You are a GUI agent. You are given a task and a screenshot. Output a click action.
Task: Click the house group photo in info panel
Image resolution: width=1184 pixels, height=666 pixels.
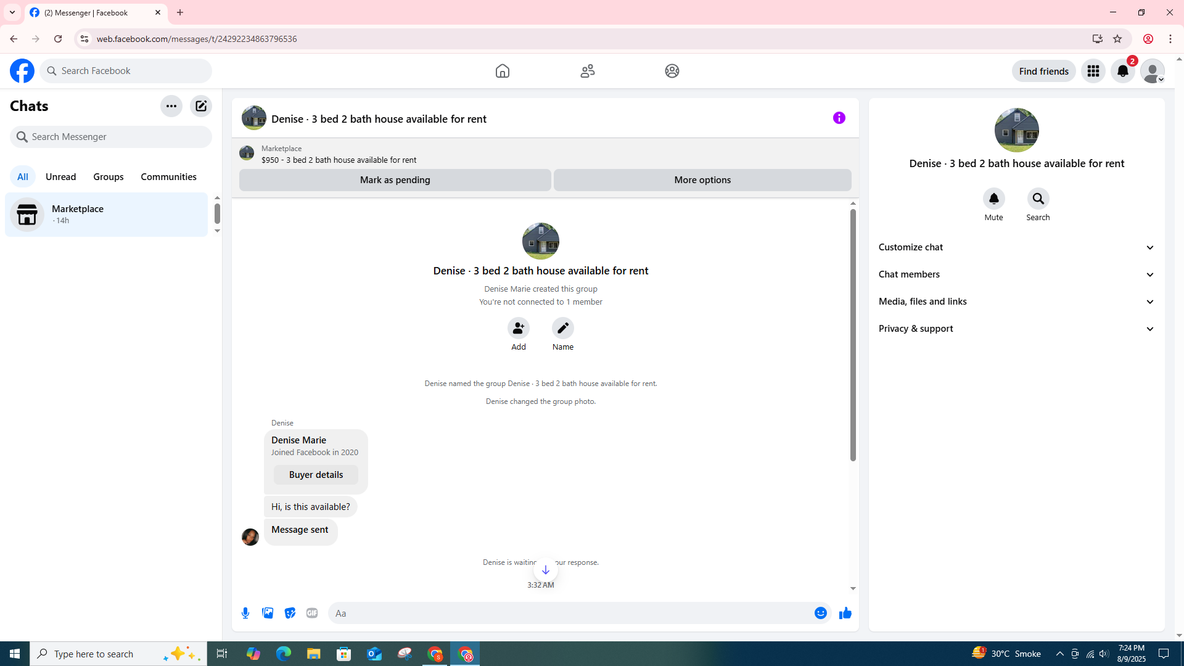coord(1017,130)
